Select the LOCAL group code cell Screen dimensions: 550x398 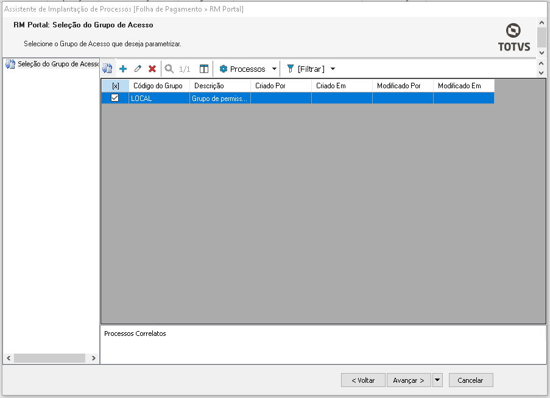[159, 98]
